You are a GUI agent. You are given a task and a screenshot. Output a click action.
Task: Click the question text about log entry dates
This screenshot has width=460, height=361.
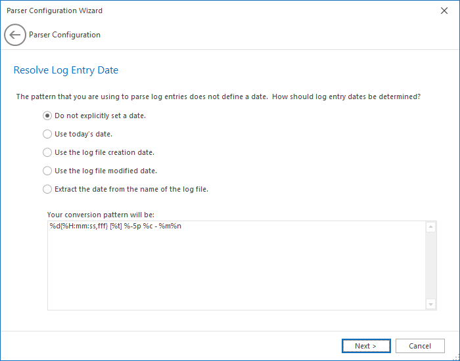(x=218, y=96)
